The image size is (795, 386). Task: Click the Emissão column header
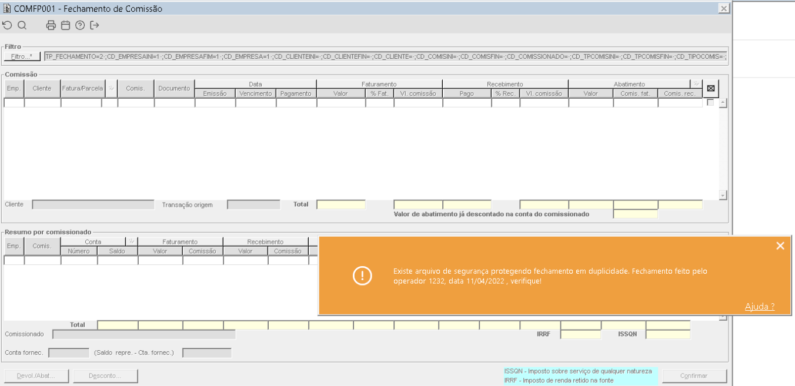tap(215, 93)
